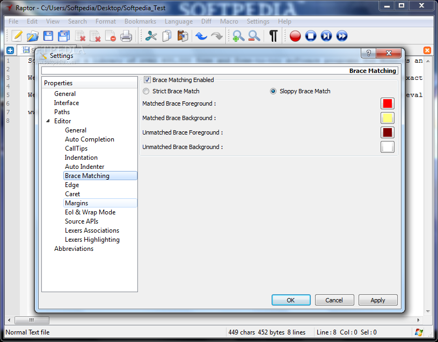
Task: Select Edge settings
Action: click(72, 185)
